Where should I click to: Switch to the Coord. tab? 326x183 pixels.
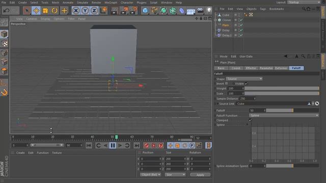pyautogui.click(x=236, y=68)
